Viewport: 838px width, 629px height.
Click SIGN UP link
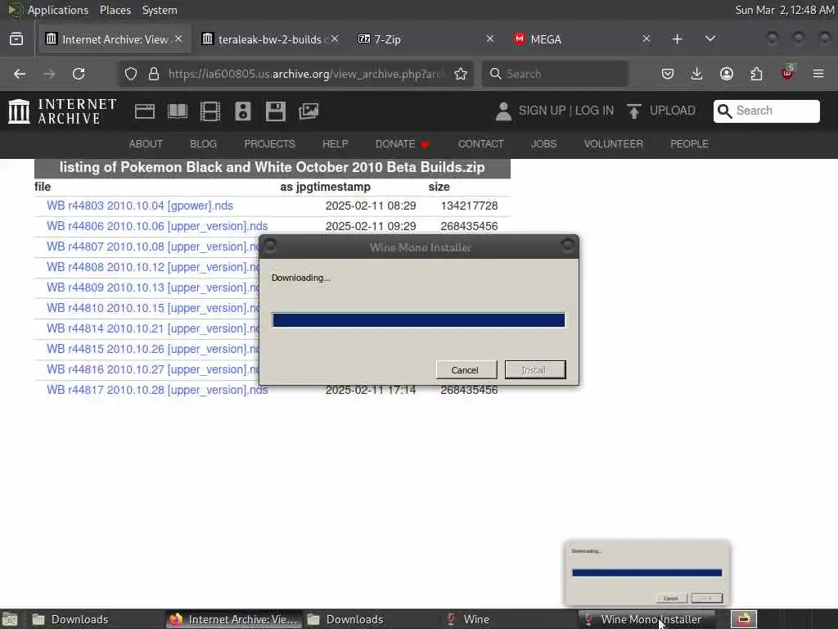point(542,111)
